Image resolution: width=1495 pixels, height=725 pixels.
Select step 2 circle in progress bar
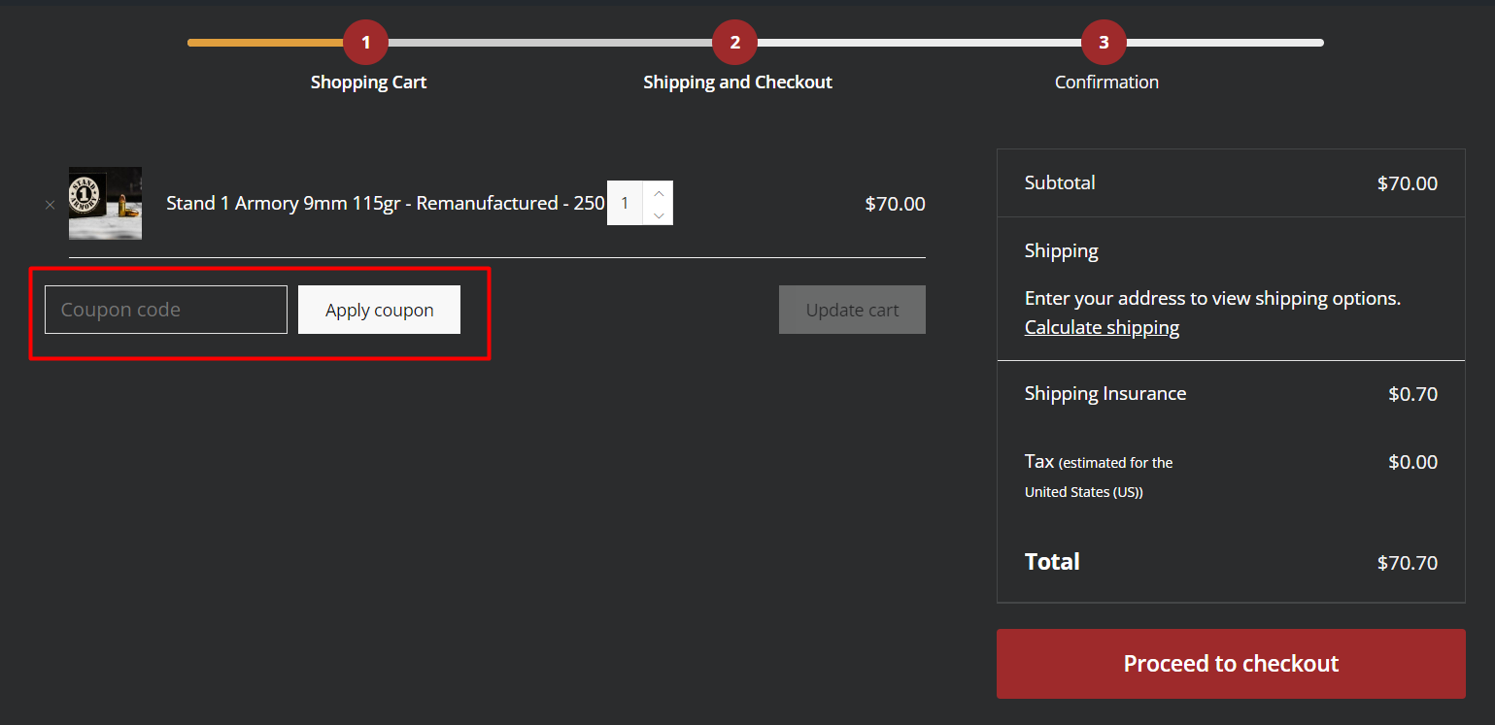pyautogui.click(x=735, y=43)
